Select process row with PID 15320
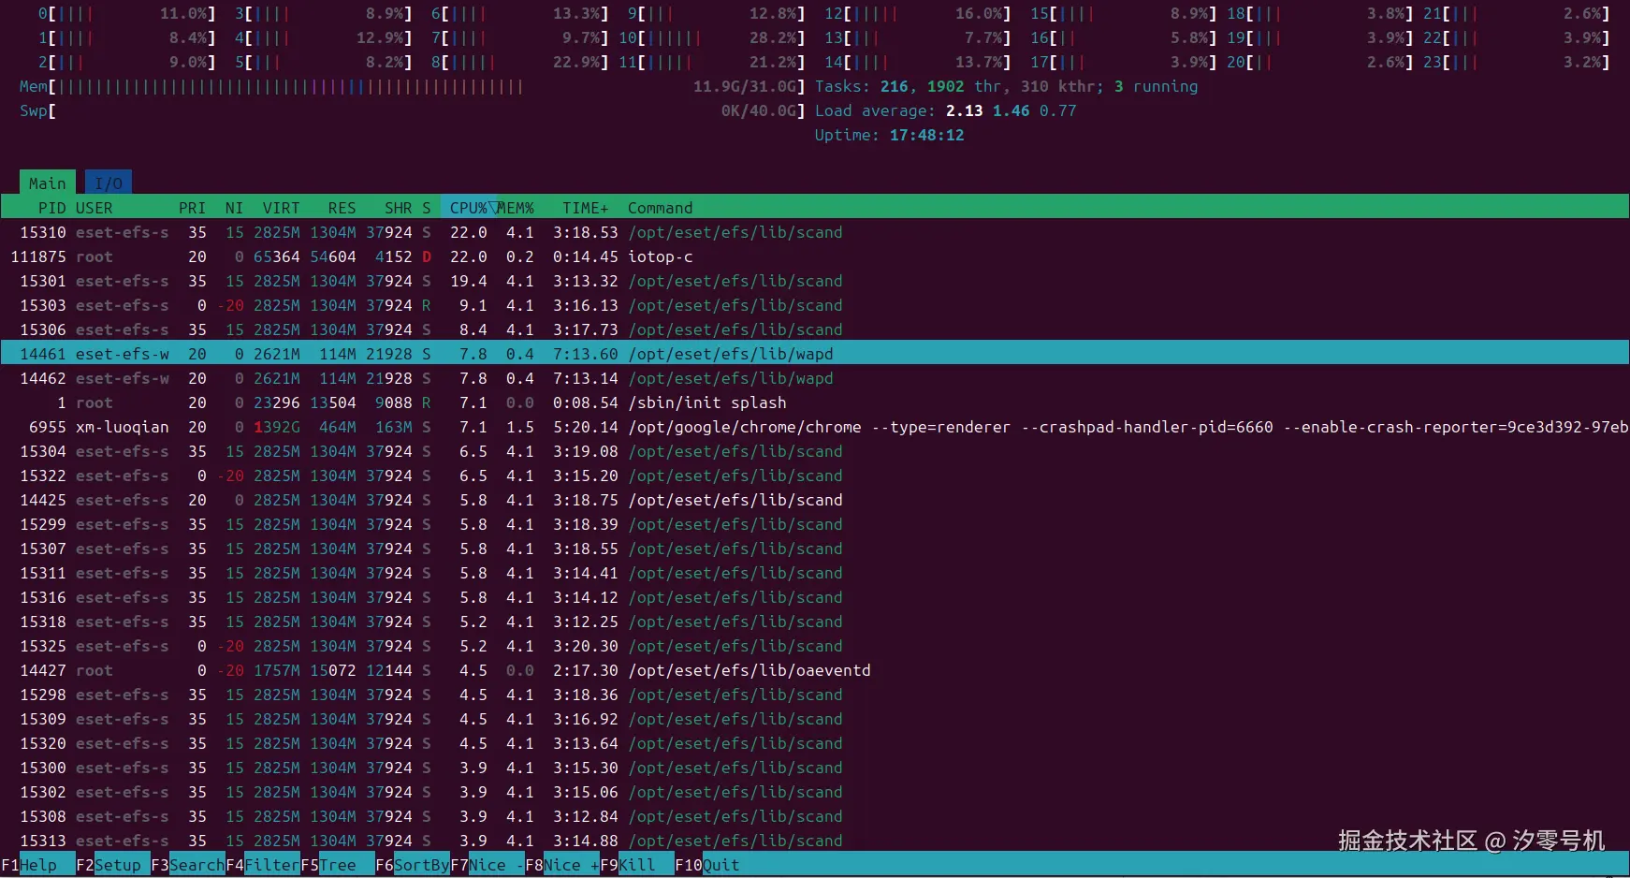 pyautogui.click(x=815, y=743)
